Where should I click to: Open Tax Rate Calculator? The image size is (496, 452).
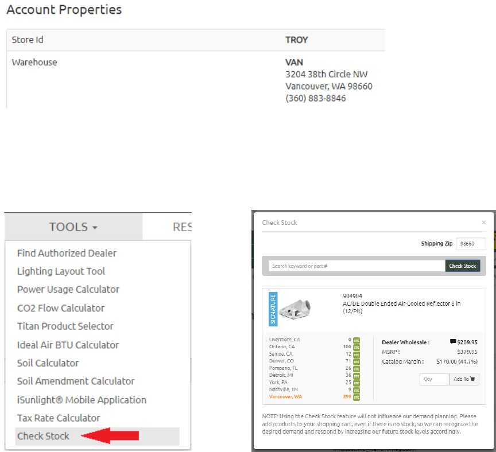pos(59,418)
